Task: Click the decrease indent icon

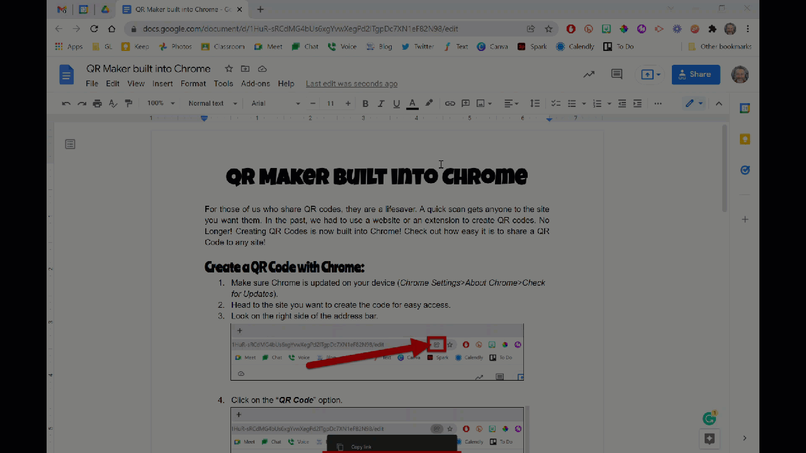Action: pyautogui.click(x=622, y=103)
